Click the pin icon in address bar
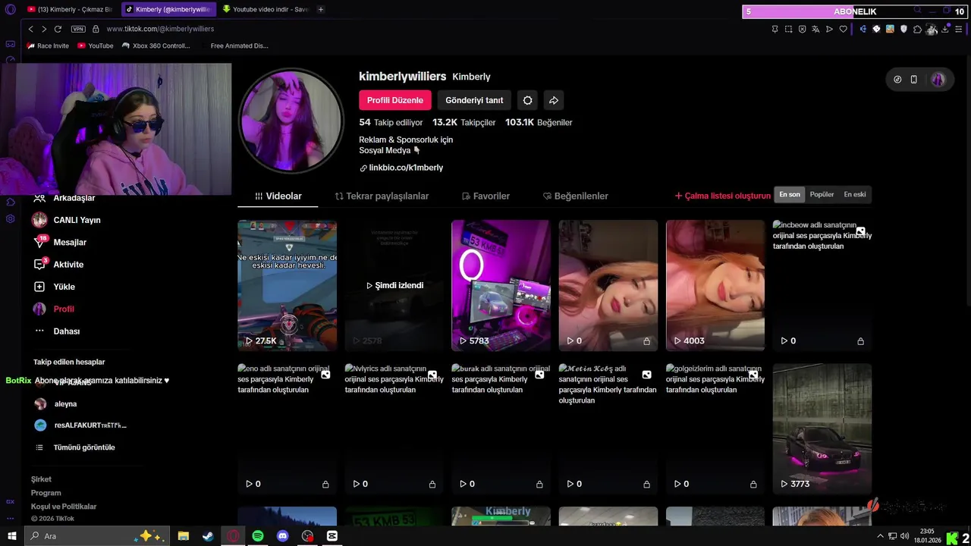 tap(775, 29)
